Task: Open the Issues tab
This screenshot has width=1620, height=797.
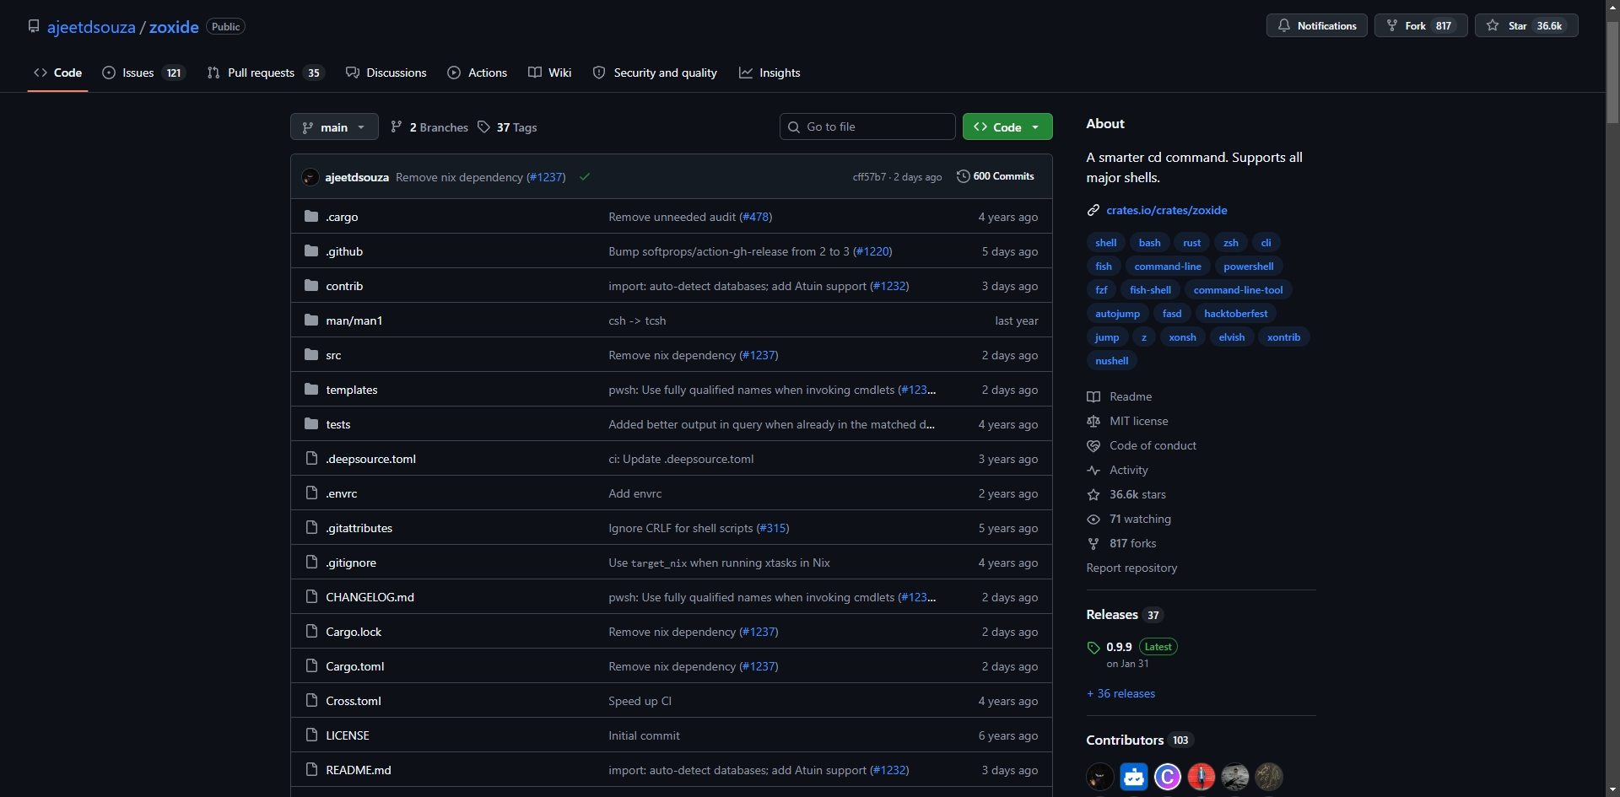Action: tap(143, 73)
